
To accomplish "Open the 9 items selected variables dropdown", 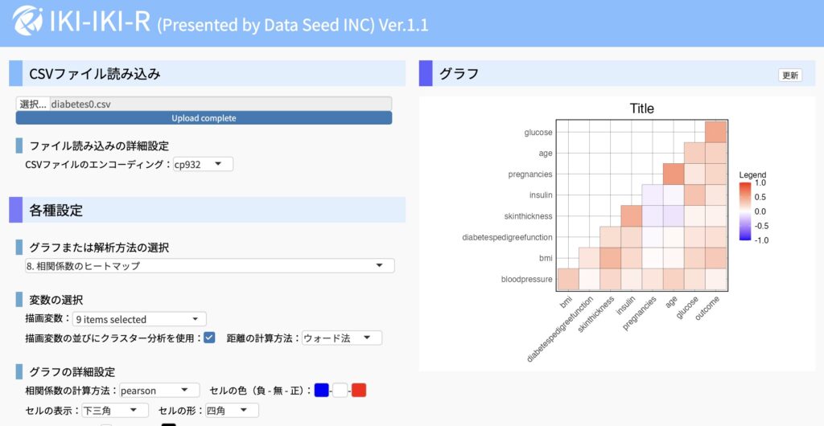I will [x=140, y=318].
